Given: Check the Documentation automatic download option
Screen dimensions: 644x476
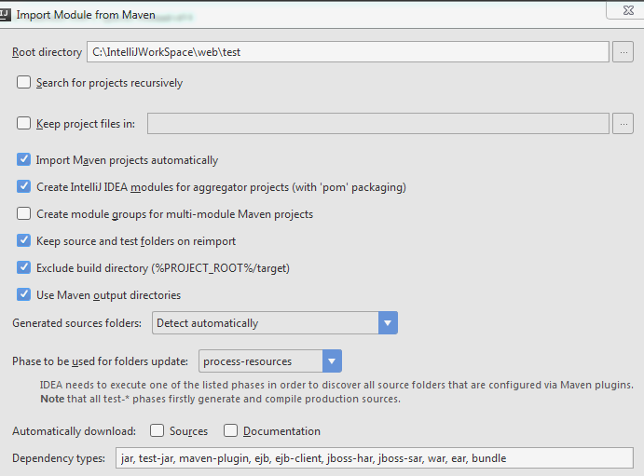Looking at the screenshot, I should [230, 430].
